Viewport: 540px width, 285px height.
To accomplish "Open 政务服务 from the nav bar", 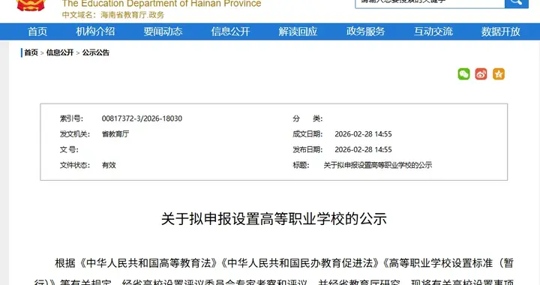I will click(365, 31).
